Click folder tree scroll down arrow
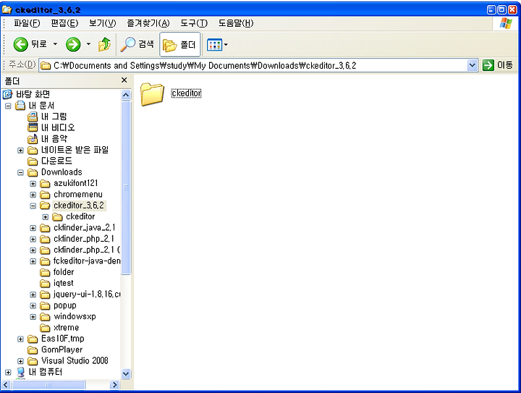Screen dimensions: 521x393 tap(126, 373)
